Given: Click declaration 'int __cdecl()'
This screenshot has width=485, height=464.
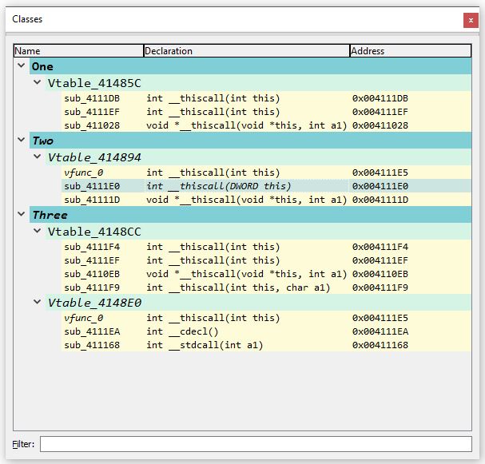Looking at the screenshot, I should point(182,331).
